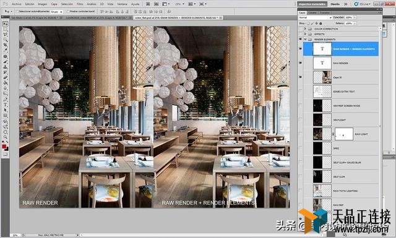Screen dimensions: 396x238
Task: Open the Relleno value dropdown
Action: pyautogui.click(x=355, y=23)
